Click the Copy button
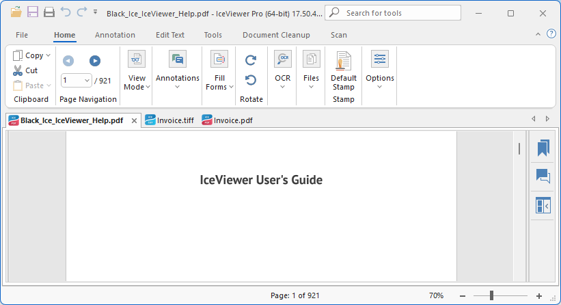Viewport: 561px width, 305px height. [28, 55]
